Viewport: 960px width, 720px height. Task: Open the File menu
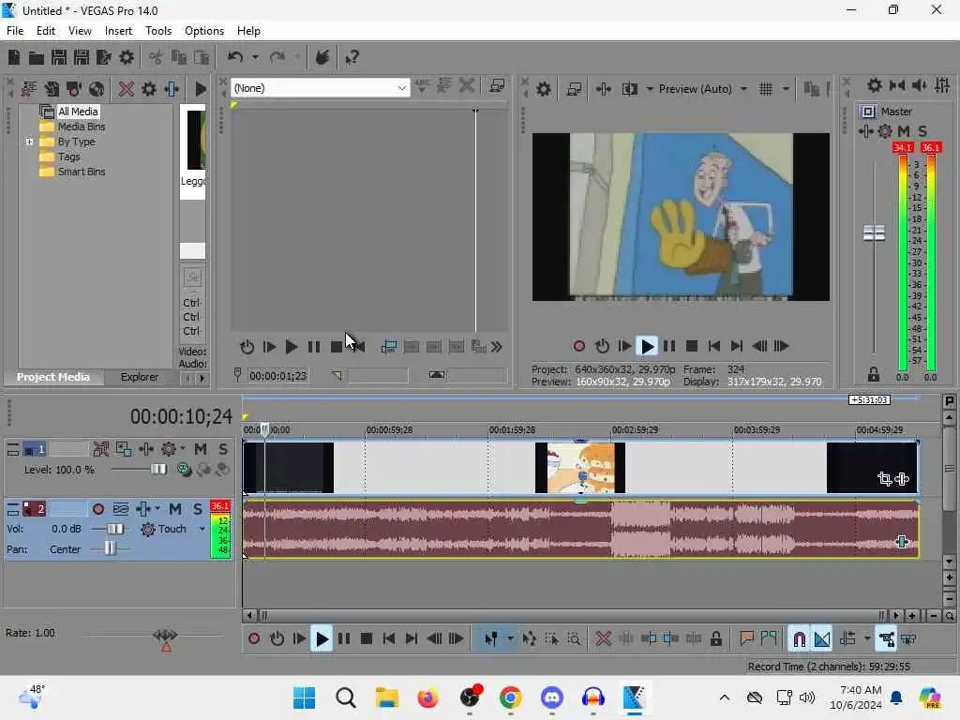tap(15, 31)
